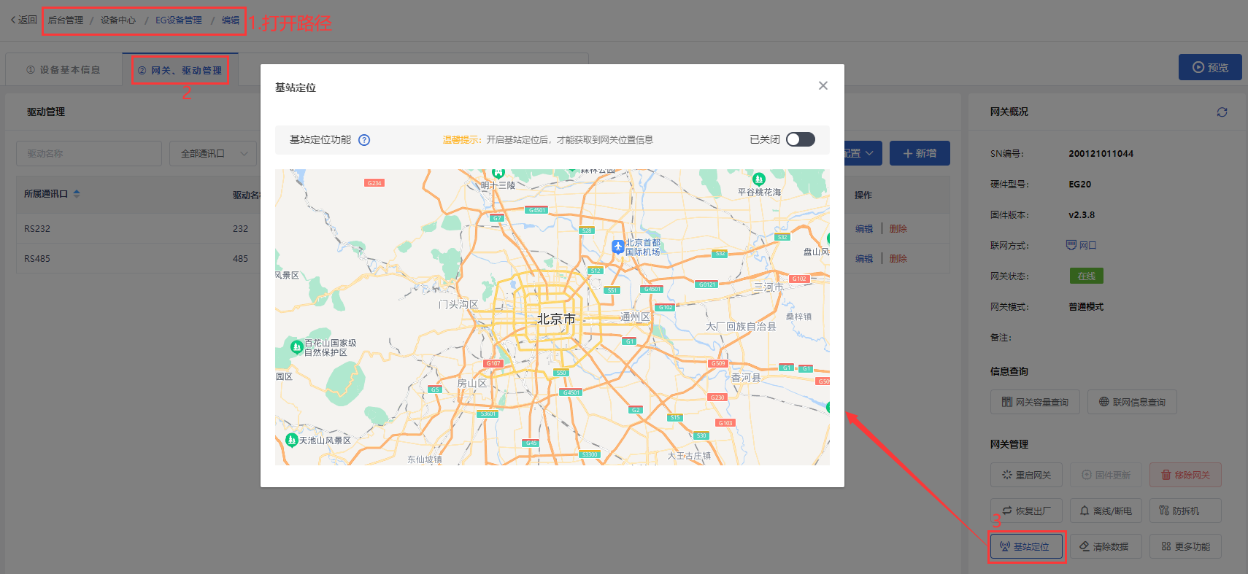Click the SN number 200121011044

[x=1101, y=154]
